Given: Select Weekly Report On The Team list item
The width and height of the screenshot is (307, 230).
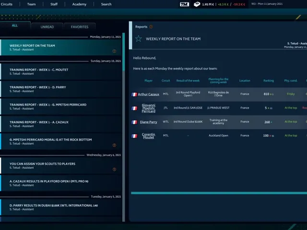Looking at the screenshot, I should (x=61, y=47).
